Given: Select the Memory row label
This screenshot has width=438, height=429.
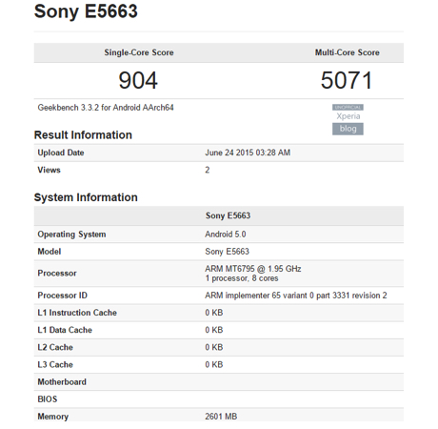Looking at the screenshot, I should click(53, 417).
